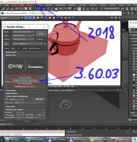Switch to the Common tab
Viewport: 137px width, 142px height.
coord(7,48)
